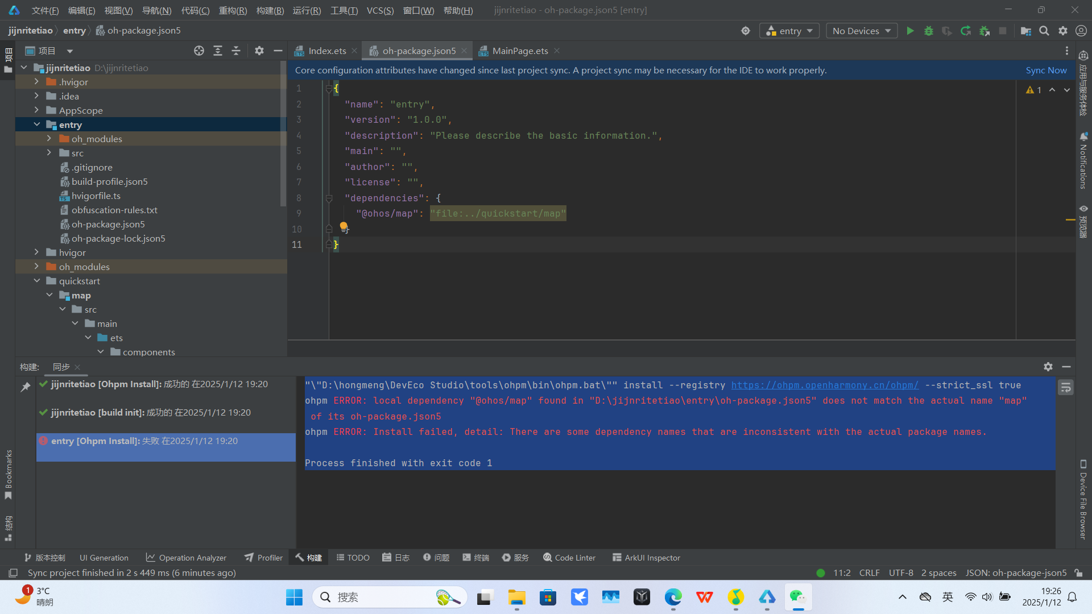Click the UTF-8 encoding indicator

click(x=901, y=572)
